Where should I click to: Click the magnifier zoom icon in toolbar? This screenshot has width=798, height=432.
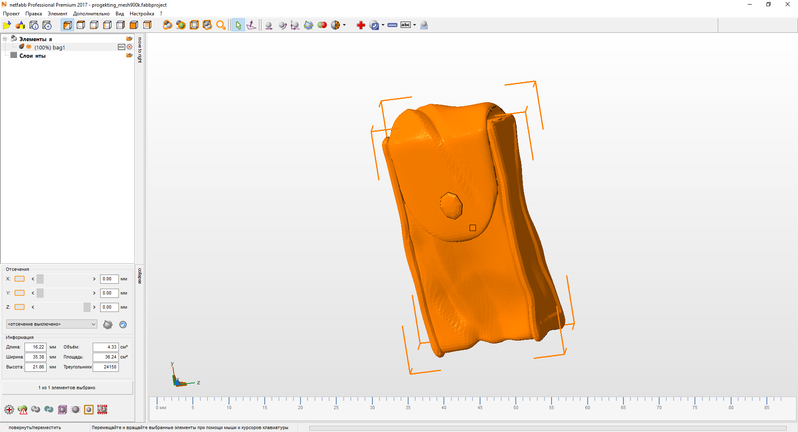[x=221, y=25]
